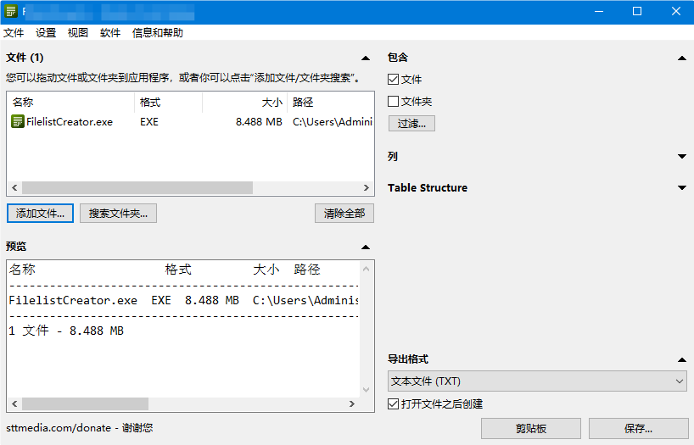The image size is (694, 445).
Task: Open the 信息和帮助 menu
Action: coord(158,33)
